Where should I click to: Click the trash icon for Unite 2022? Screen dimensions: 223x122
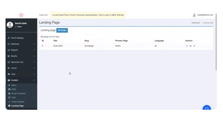click(190, 46)
